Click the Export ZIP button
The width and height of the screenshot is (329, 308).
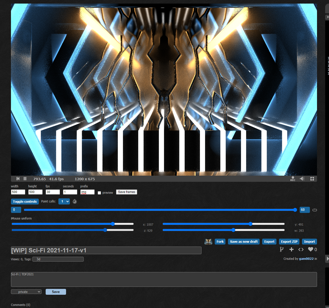[289, 241]
